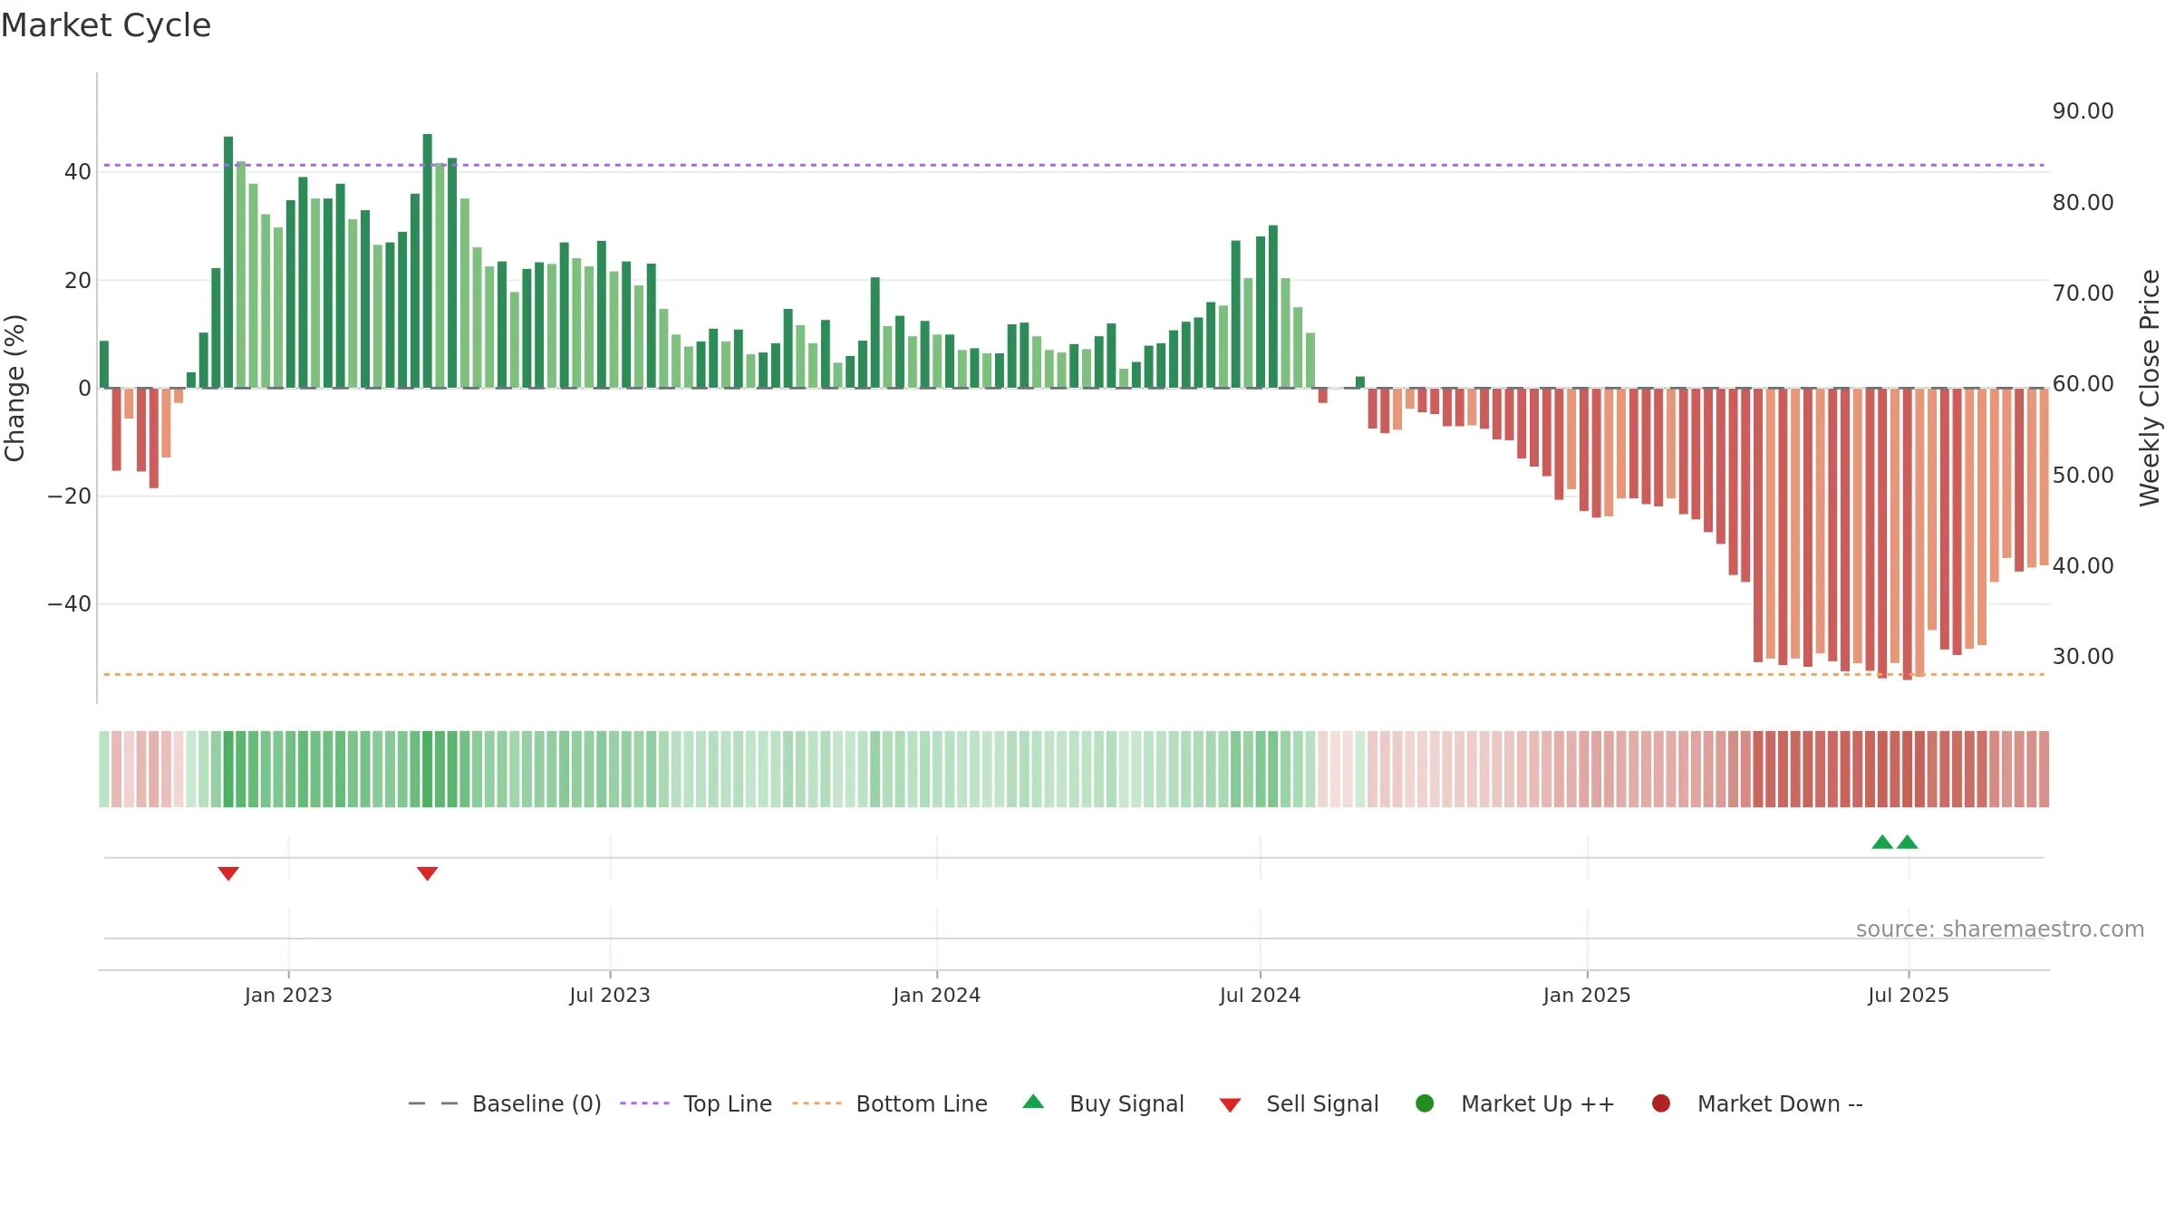Toggle the Sell Signal legend label
Image resolution: width=2175 pixels, height=1223 pixels.
1322,1103
